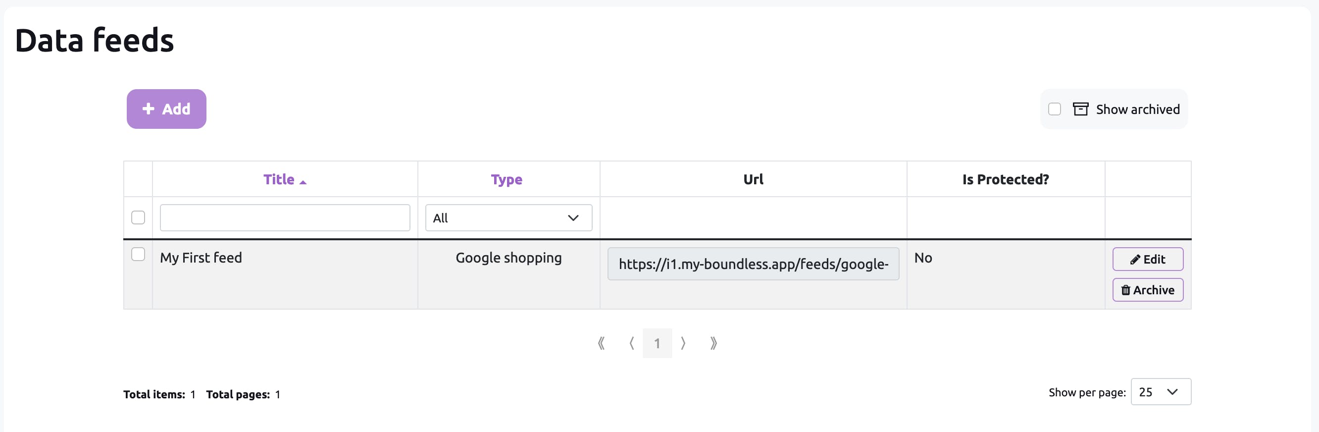
Task: Select the My First feed row checkbox
Action: click(138, 255)
